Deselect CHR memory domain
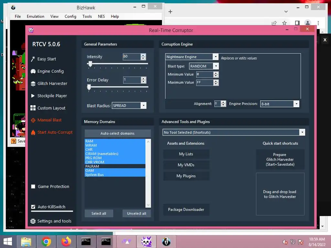The width and height of the screenshot is (331, 248). 115,150
